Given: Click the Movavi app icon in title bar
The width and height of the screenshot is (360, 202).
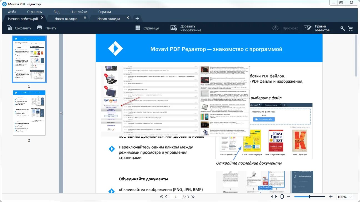Looking at the screenshot, I should point(4,4).
